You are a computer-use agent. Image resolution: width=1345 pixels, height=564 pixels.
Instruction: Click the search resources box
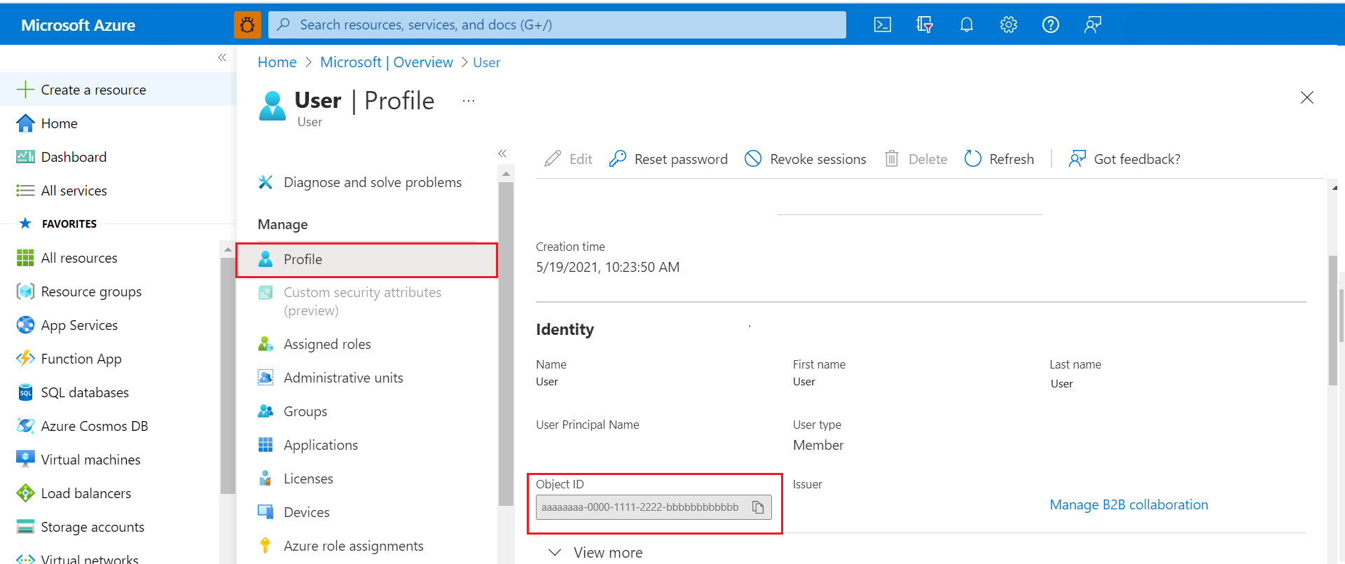click(x=557, y=25)
